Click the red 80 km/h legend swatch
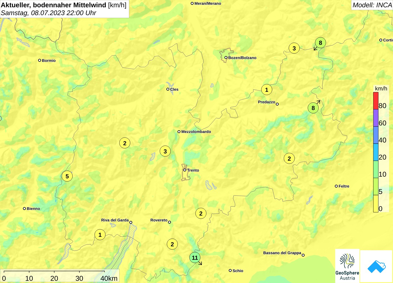The image size is (393, 283). pos(376,101)
